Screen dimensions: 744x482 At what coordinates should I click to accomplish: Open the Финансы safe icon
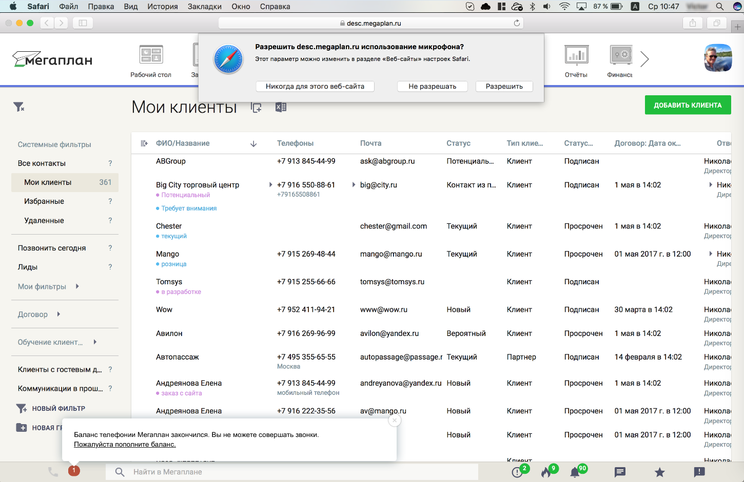point(621,55)
